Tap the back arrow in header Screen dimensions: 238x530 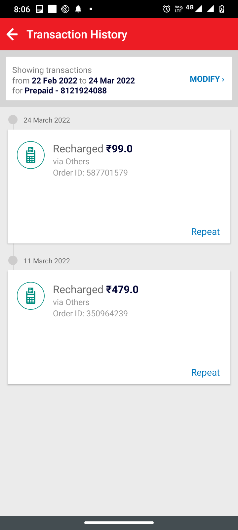click(x=12, y=34)
